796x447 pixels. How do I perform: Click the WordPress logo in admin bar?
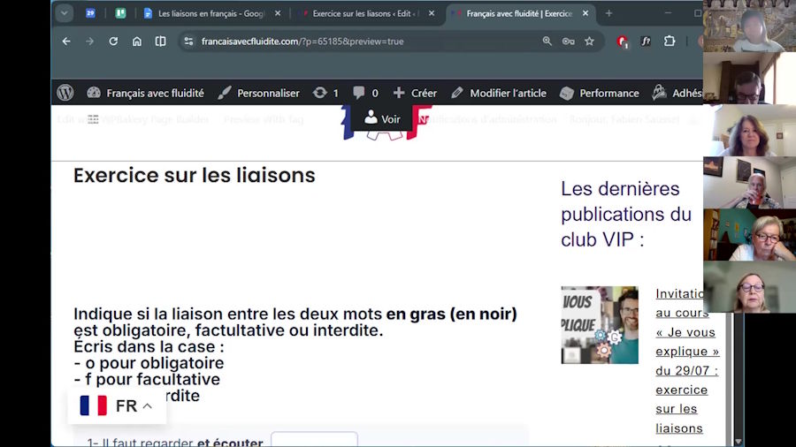click(x=65, y=93)
